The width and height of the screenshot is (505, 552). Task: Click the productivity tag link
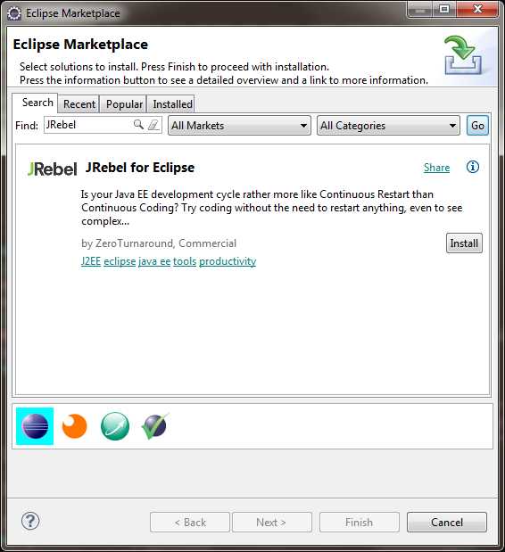(x=228, y=261)
